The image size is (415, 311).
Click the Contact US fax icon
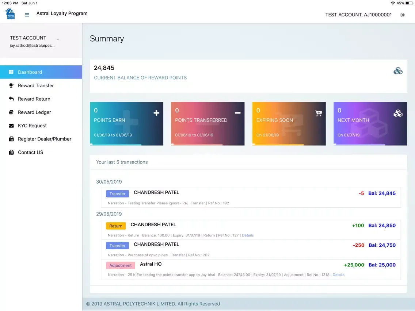pyautogui.click(x=11, y=152)
